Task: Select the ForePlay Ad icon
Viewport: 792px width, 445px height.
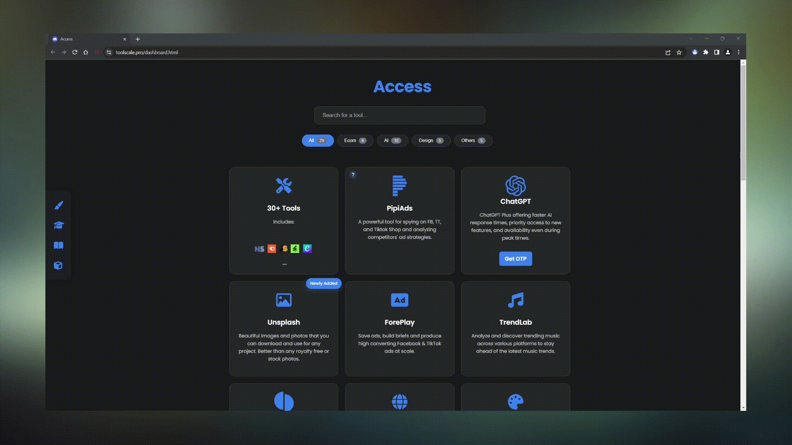Action: click(x=399, y=300)
